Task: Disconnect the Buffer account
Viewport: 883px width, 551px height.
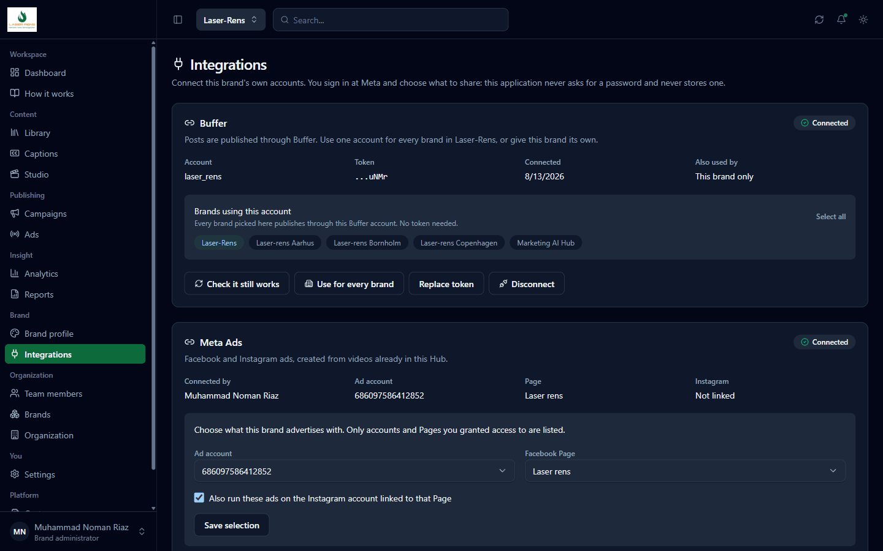Action: 527,283
